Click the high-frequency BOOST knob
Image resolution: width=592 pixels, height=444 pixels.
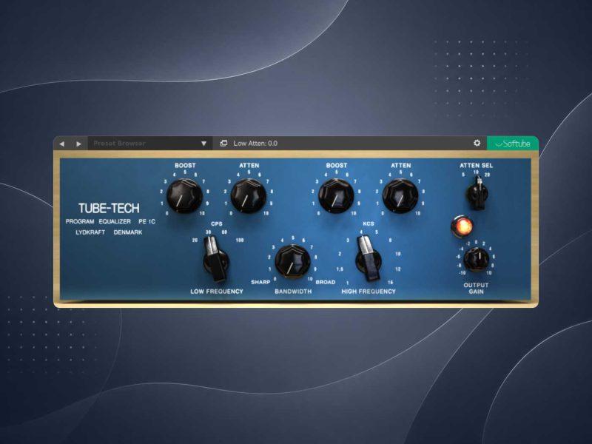coord(336,195)
